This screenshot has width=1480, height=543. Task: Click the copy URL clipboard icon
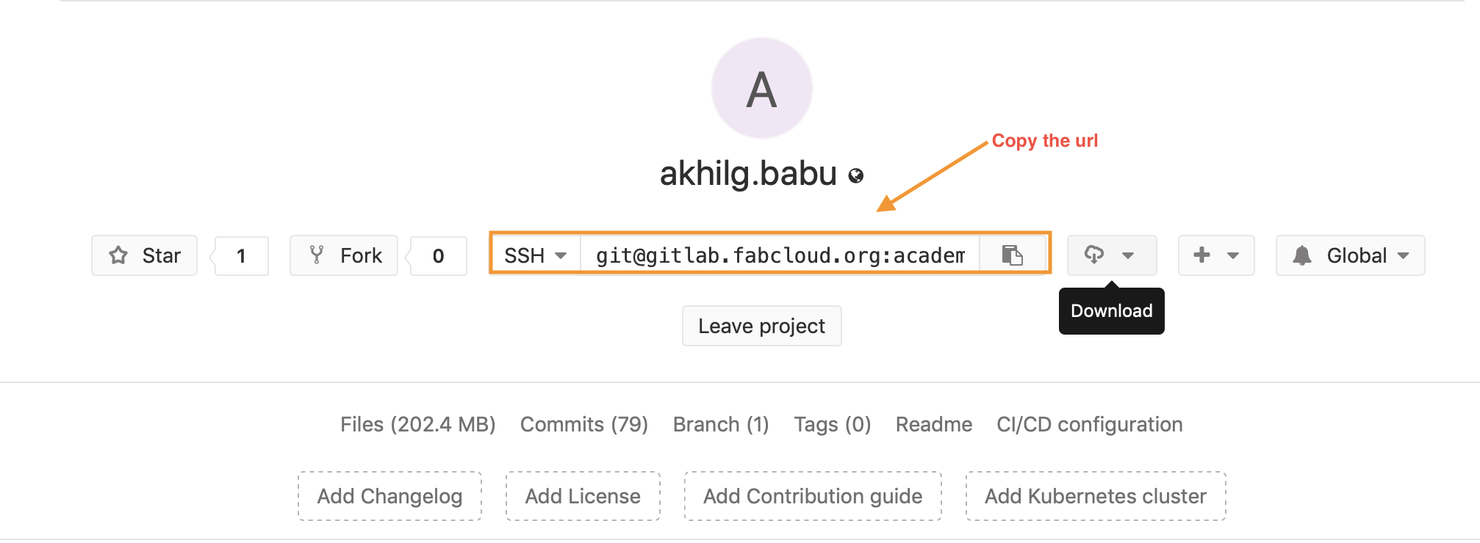tap(1012, 255)
